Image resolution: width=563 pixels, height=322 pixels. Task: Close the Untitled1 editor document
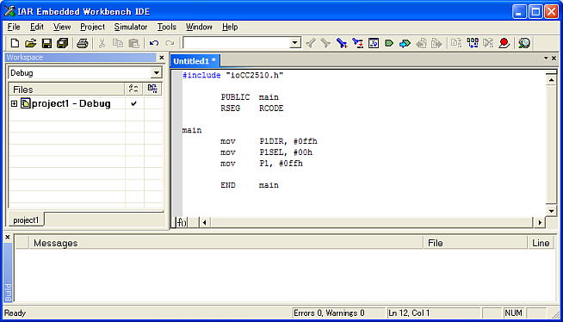[x=554, y=58]
